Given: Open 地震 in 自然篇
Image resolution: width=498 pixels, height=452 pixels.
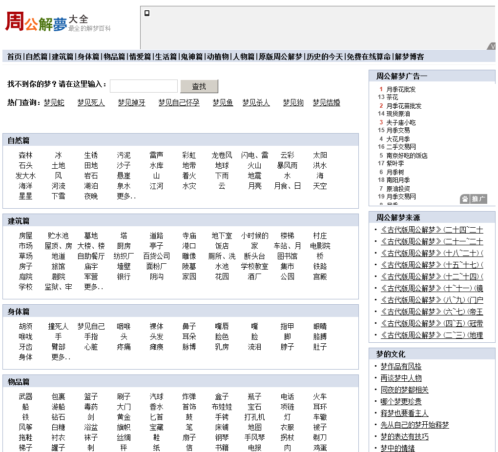Looking at the screenshot, I should (x=255, y=176).
